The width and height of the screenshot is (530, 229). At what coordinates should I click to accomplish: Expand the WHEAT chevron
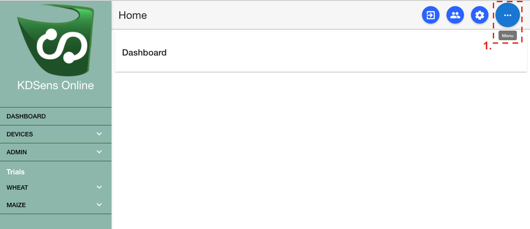pos(99,187)
